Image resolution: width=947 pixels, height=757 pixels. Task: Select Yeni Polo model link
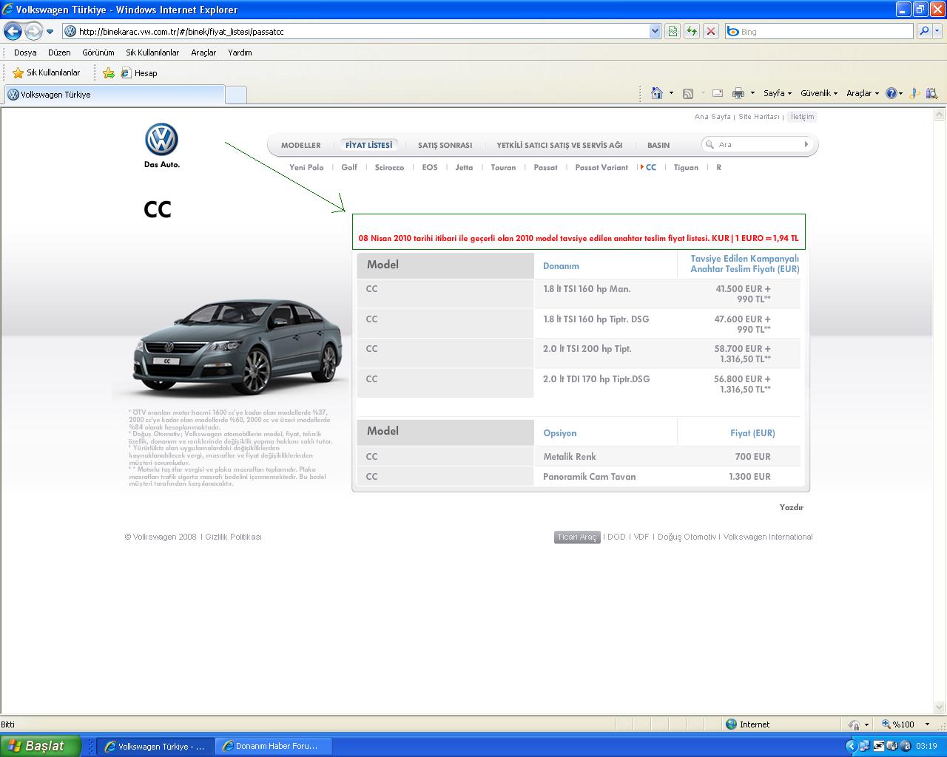(306, 168)
